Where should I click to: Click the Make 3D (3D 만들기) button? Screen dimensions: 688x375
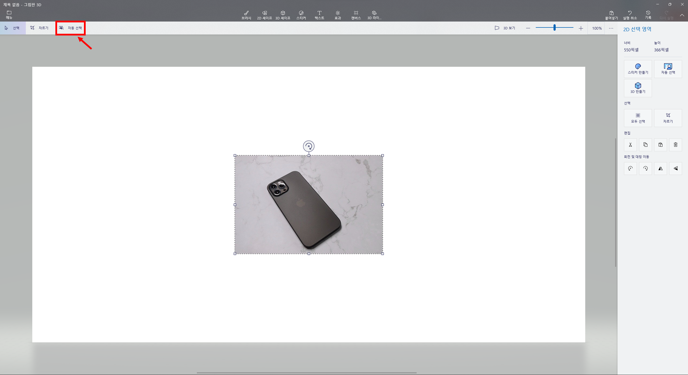tap(637, 88)
